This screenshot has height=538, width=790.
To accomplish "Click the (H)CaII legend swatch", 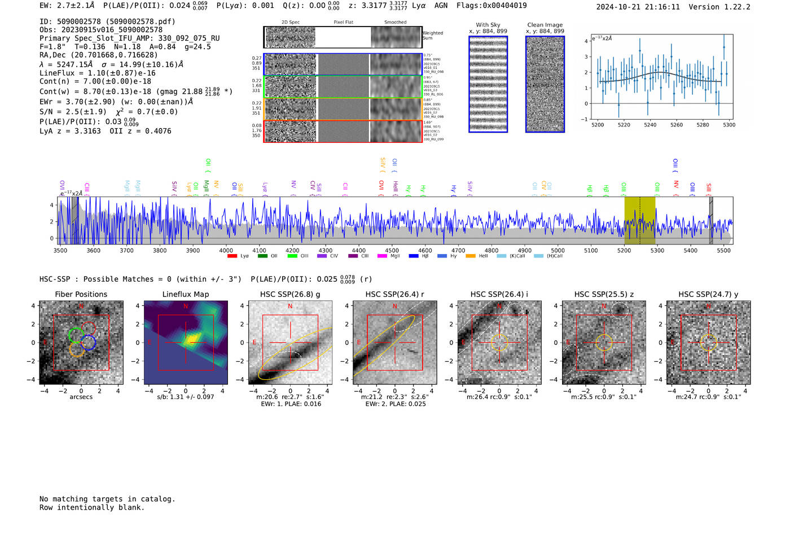I will (x=538, y=256).
